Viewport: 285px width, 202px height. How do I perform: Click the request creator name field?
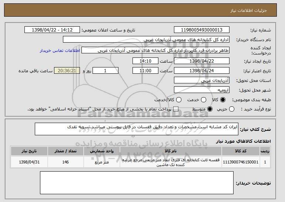click(155, 51)
